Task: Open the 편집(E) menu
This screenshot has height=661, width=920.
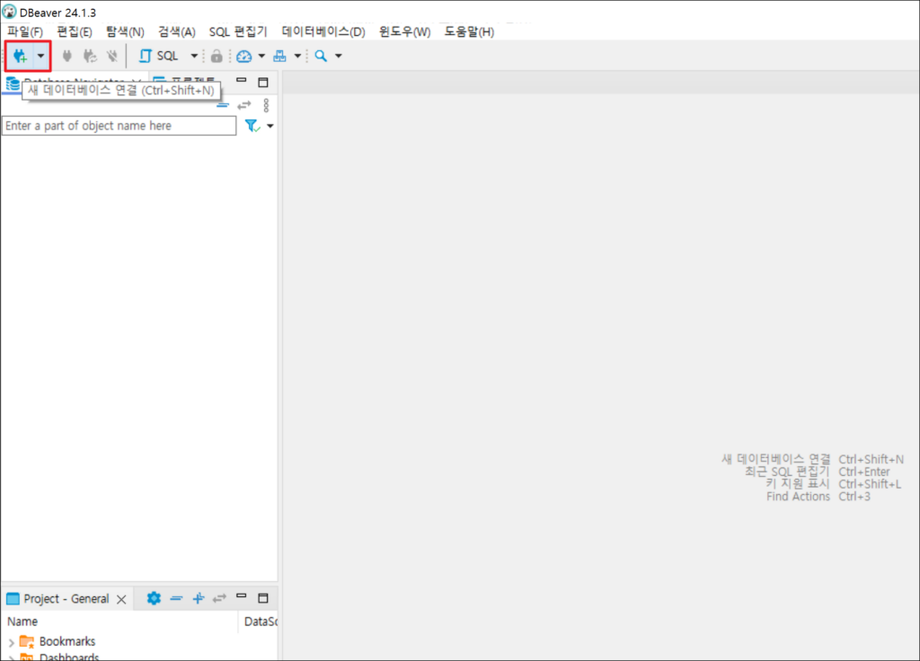Action: [x=75, y=31]
